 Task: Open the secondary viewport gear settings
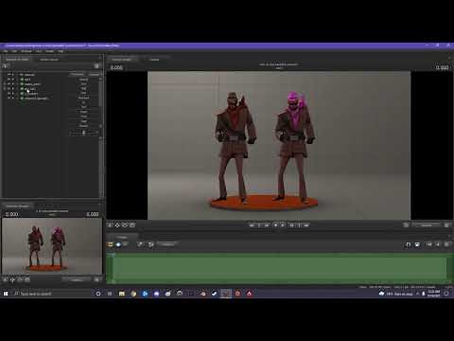96,279
